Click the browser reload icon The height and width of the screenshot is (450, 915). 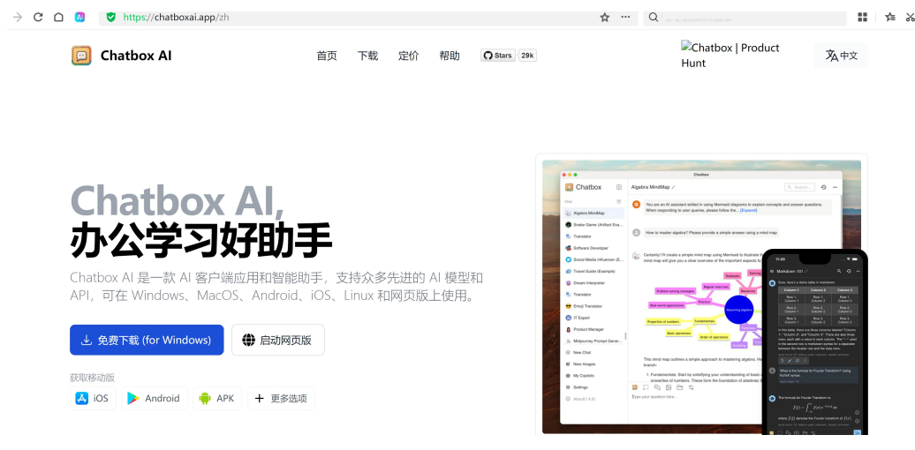pyautogui.click(x=38, y=17)
